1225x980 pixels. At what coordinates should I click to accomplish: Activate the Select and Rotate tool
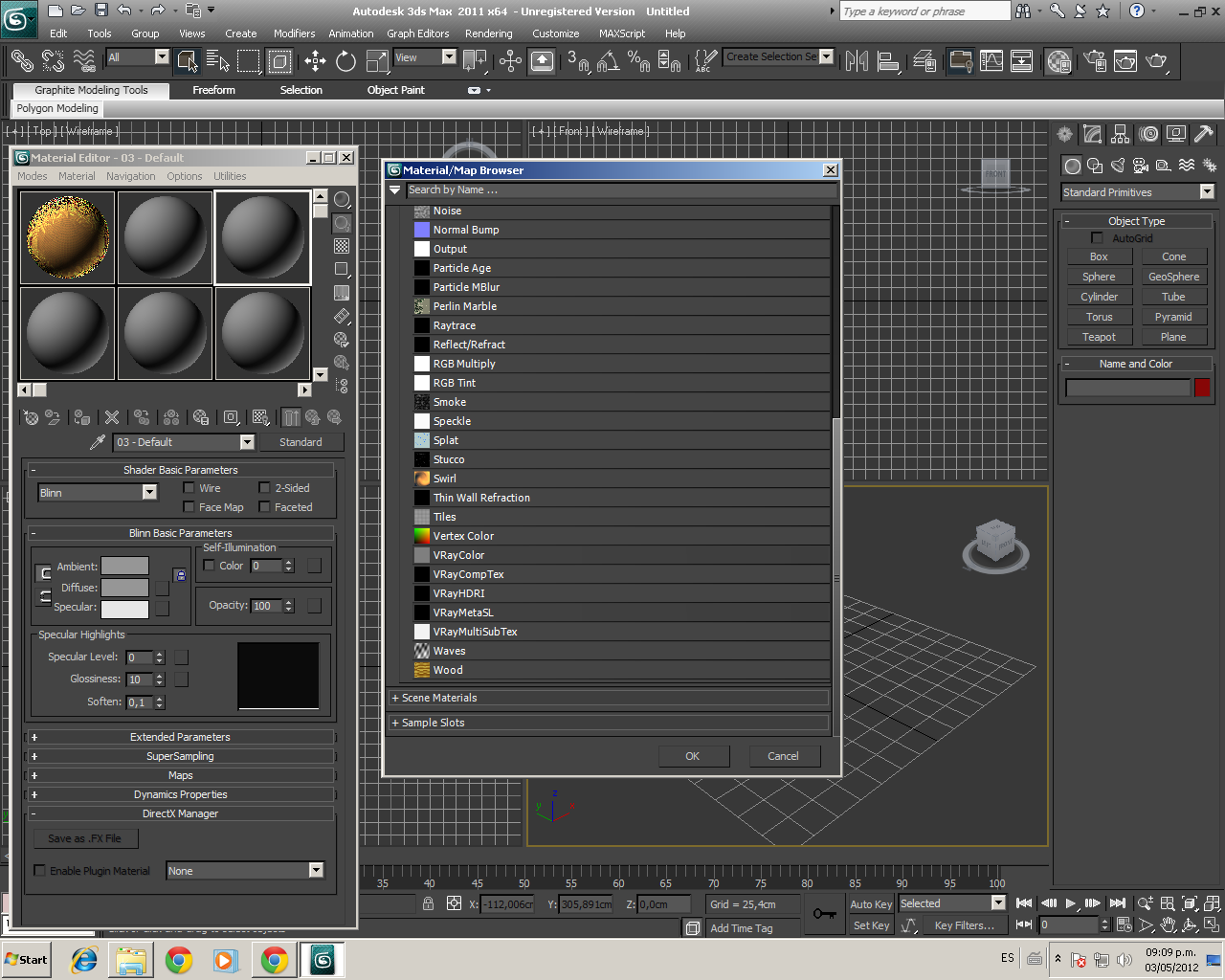[x=345, y=61]
